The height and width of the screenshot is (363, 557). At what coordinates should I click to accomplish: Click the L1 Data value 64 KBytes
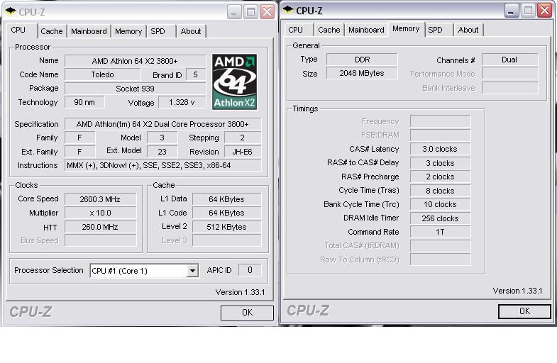[226, 199]
